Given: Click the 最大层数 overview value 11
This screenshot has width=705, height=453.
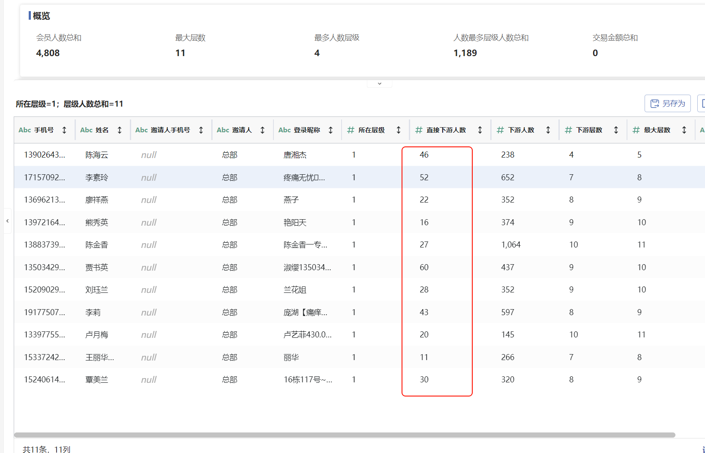Looking at the screenshot, I should point(180,53).
